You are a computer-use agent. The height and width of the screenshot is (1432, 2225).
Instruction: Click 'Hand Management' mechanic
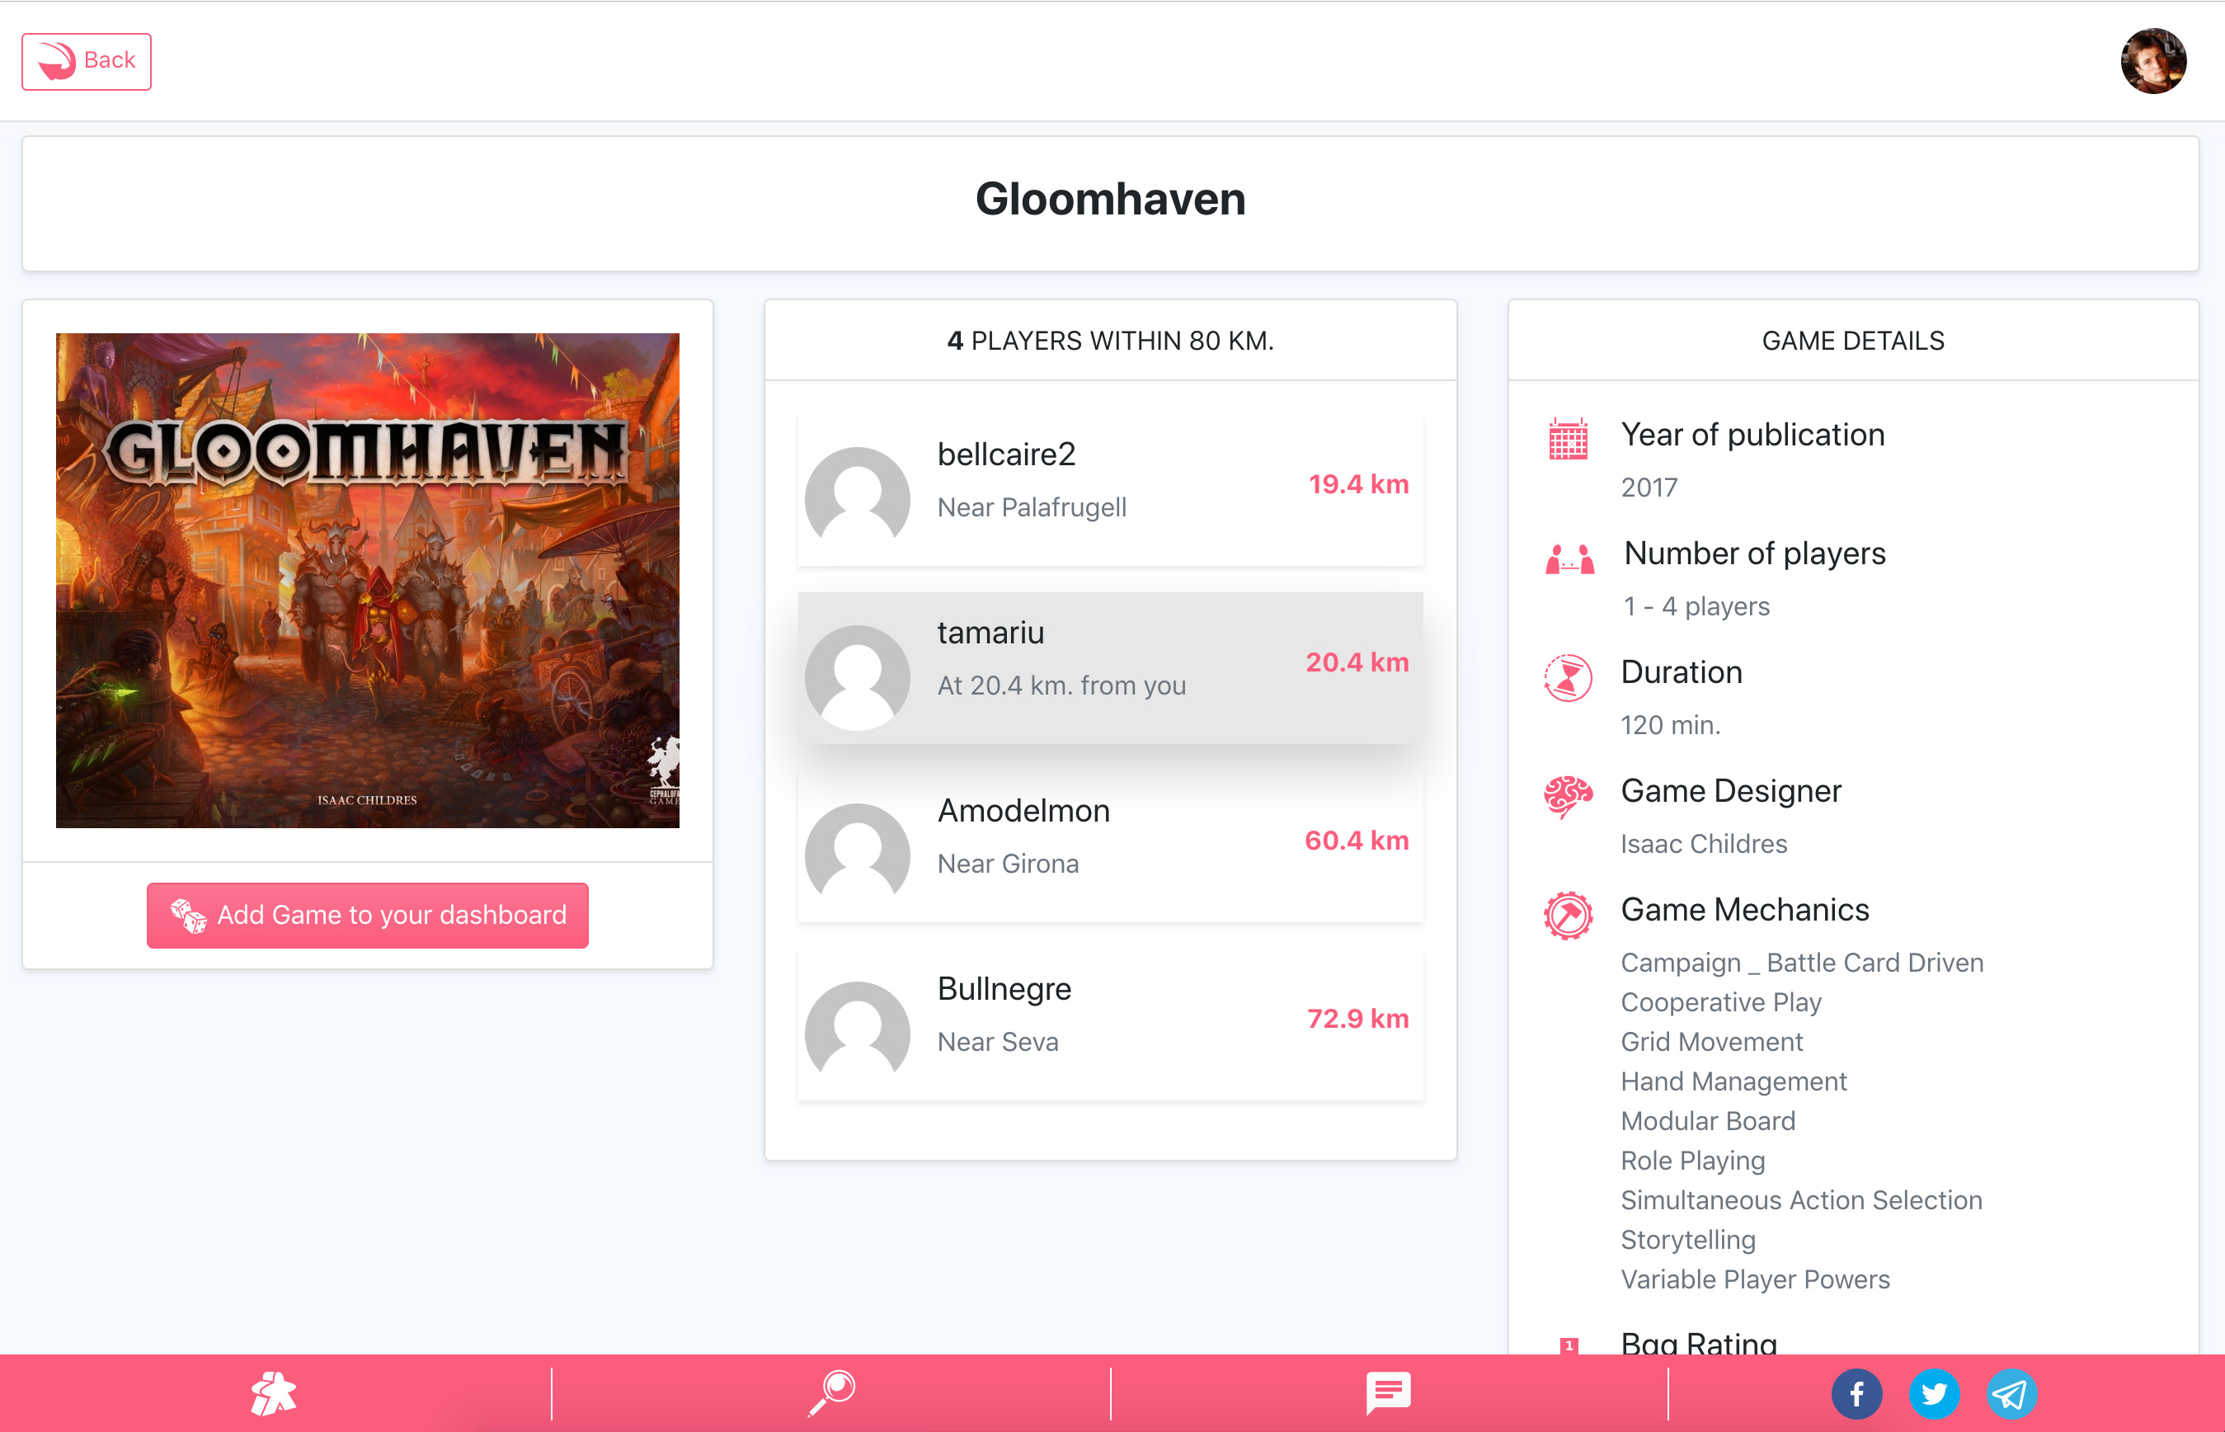click(x=1733, y=1081)
